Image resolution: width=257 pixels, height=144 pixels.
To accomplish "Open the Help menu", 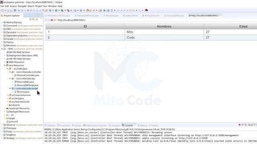I will point(60,6).
